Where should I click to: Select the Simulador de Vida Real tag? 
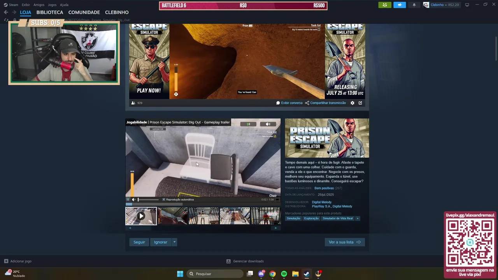338,219
